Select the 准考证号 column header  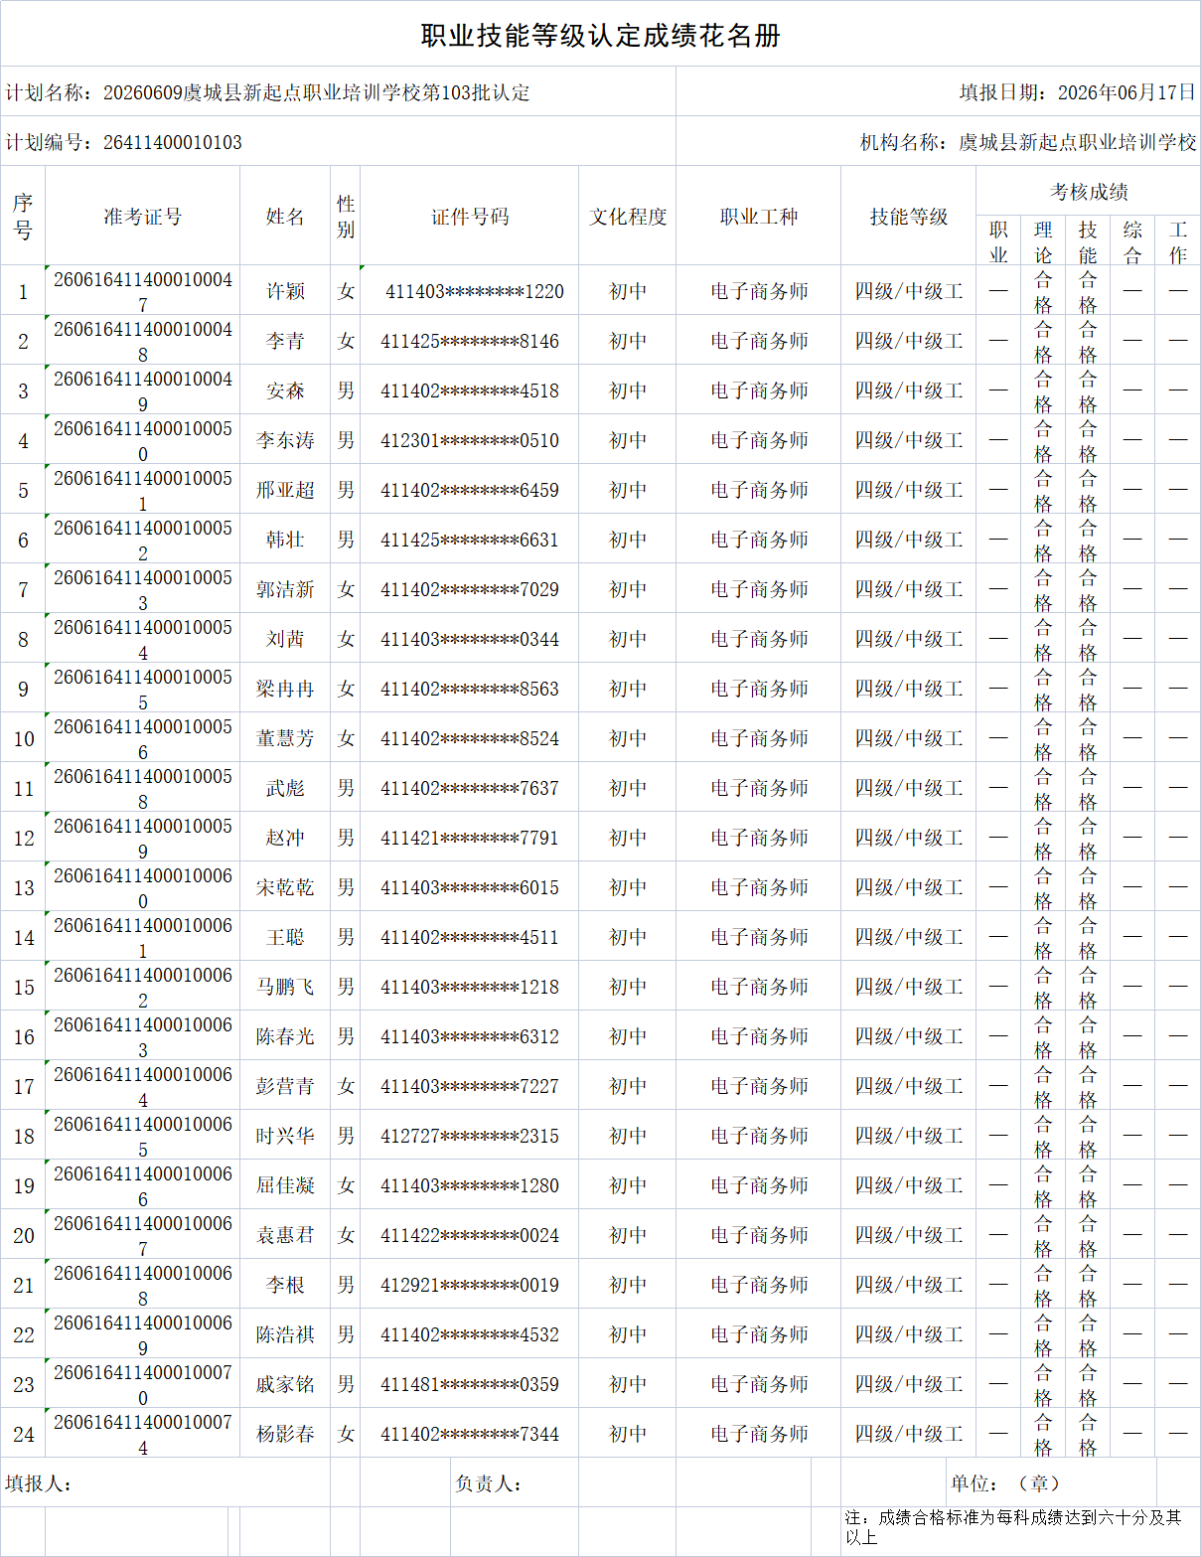[x=143, y=217]
